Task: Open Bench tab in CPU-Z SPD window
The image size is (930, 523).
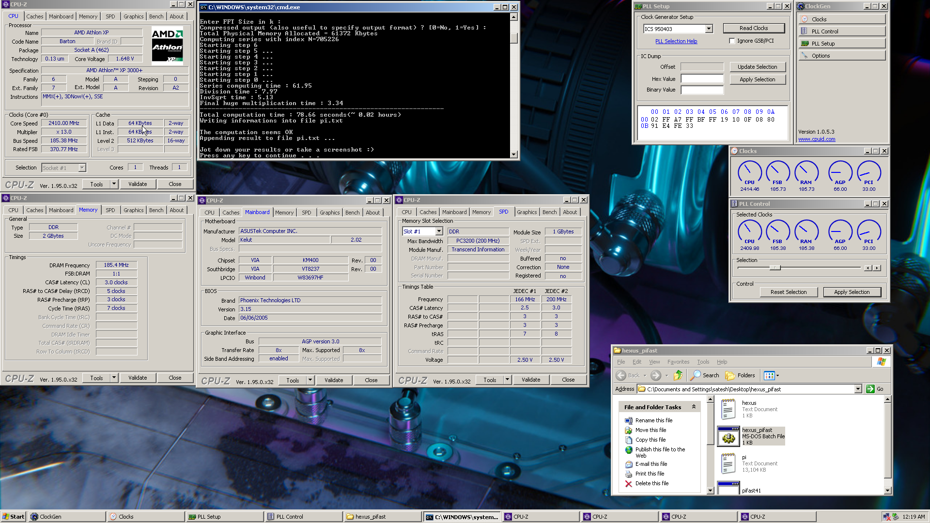Action: click(x=549, y=212)
